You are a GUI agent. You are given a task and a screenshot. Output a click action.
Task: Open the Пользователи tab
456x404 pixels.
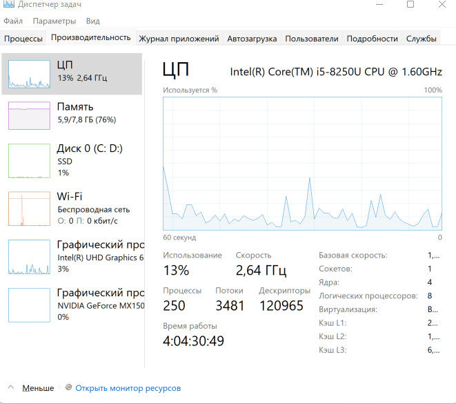[x=312, y=39]
